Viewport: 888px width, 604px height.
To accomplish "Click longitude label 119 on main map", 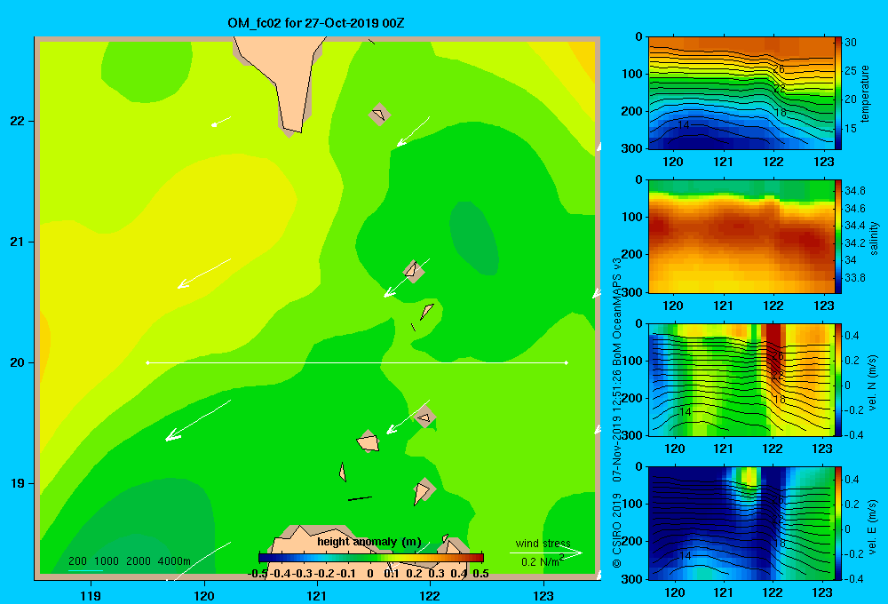I will 91,595.
